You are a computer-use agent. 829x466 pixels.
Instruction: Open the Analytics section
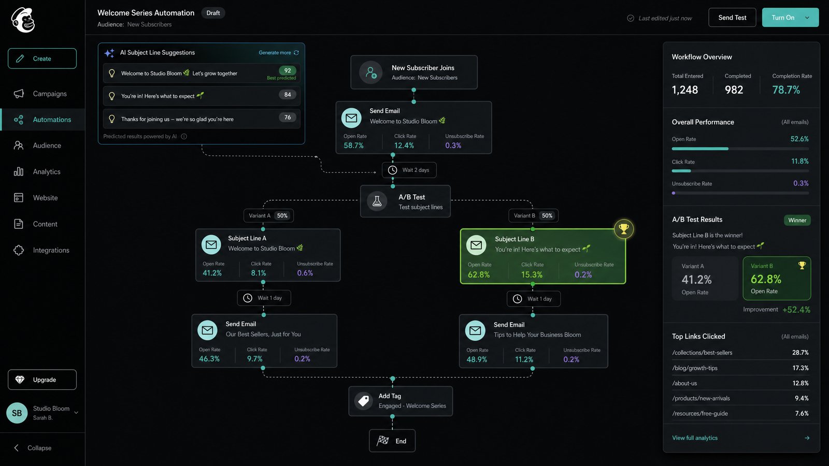tap(42, 172)
